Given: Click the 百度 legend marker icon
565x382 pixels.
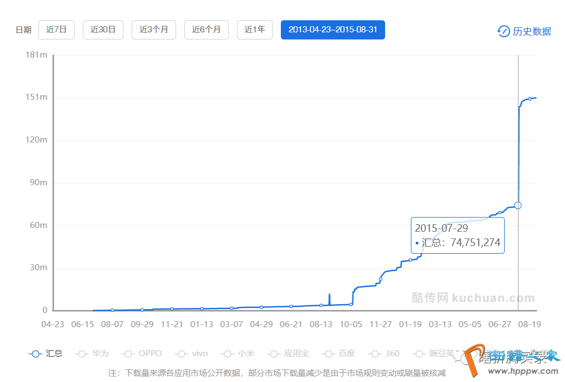Looking at the screenshot, I should (x=329, y=354).
